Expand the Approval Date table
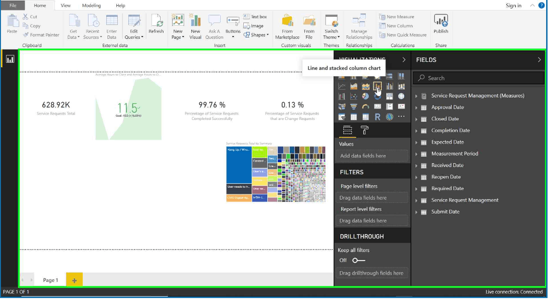549x299 pixels. pos(417,108)
